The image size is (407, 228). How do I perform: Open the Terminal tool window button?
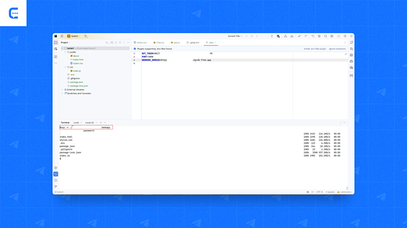coord(56,174)
